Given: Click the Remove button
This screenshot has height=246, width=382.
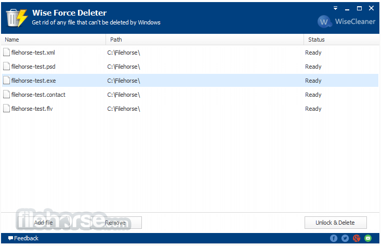Looking at the screenshot, I should click(116, 223).
